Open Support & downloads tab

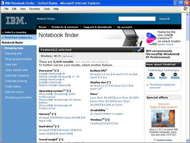pos(98,27)
